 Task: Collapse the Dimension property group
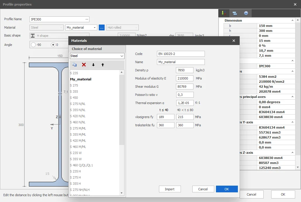(x=292, y=20)
